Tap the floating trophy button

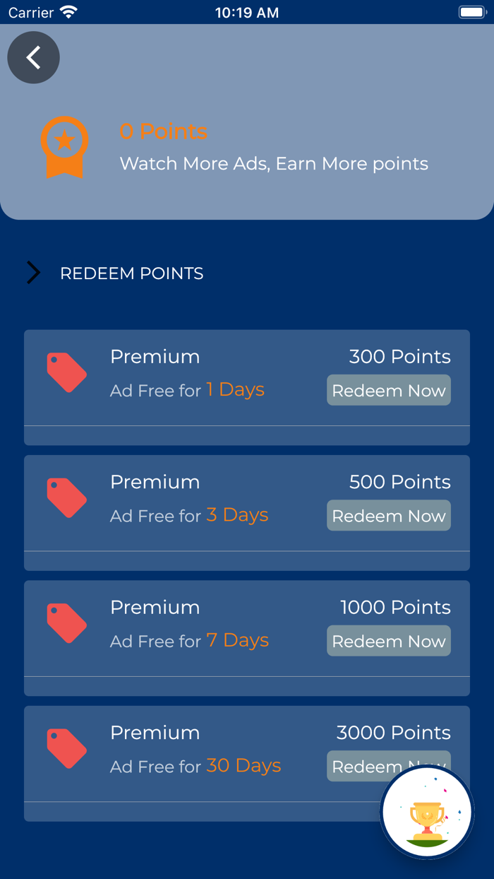pyautogui.click(x=427, y=813)
